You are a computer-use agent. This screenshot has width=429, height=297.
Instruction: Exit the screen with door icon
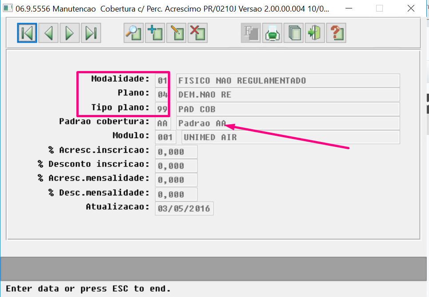[315, 33]
